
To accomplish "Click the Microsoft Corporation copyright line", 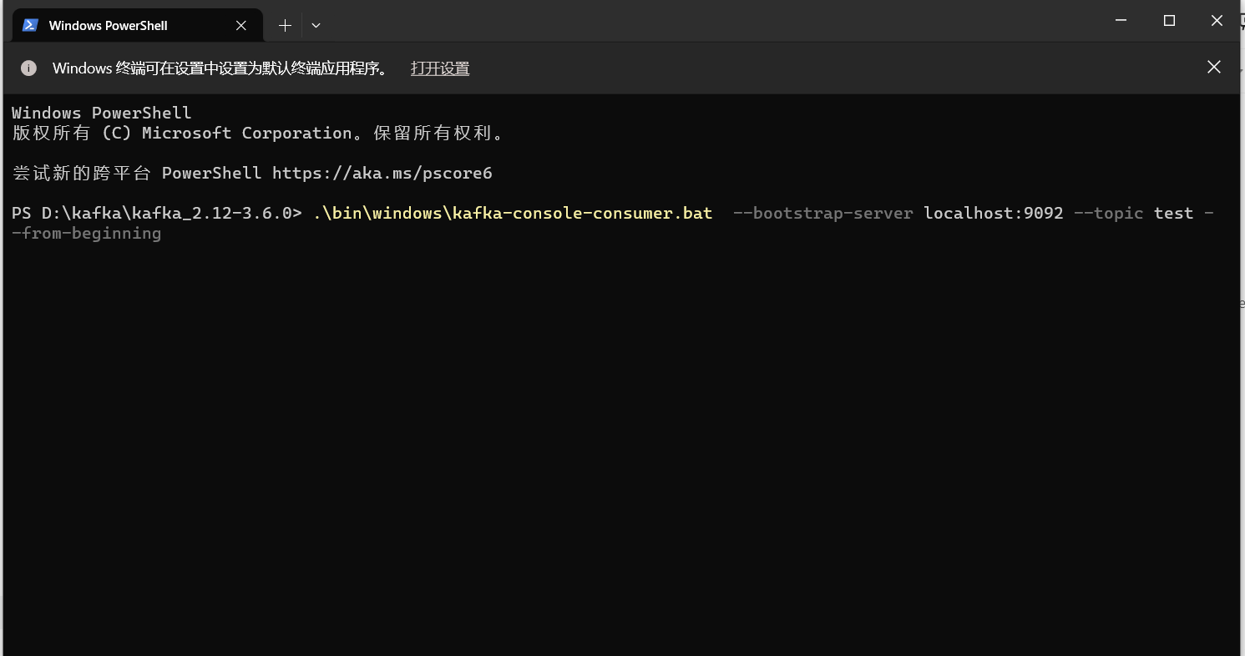I will click(x=259, y=134).
